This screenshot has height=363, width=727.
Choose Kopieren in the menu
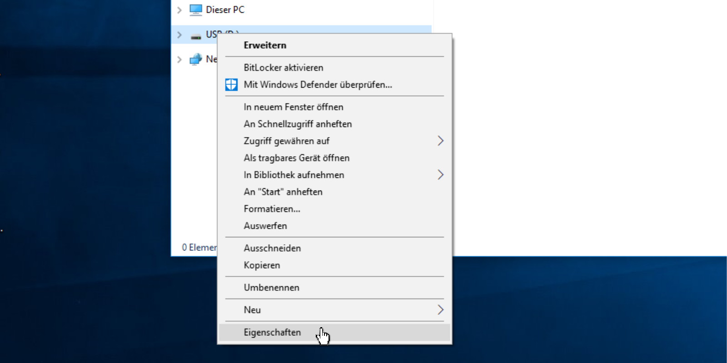pyautogui.click(x=334, y=265)
